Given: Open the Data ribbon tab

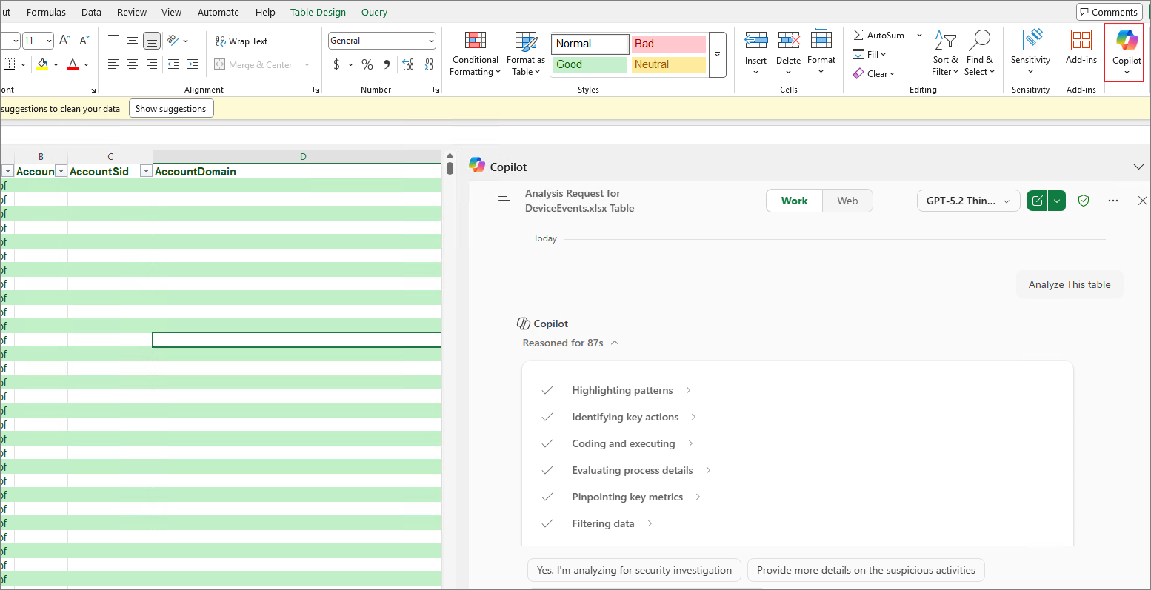Looking at the screenshot, I should [91, 12].
